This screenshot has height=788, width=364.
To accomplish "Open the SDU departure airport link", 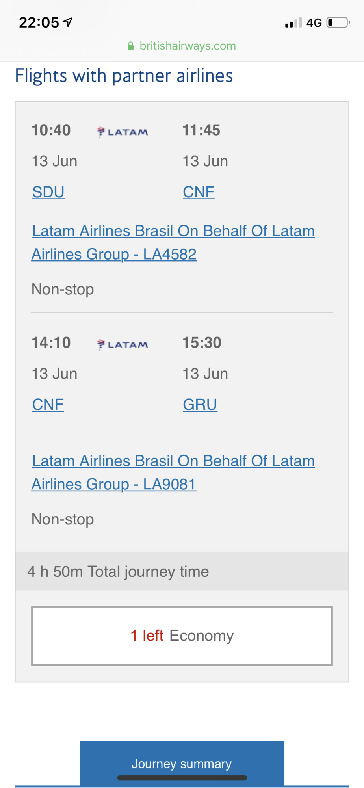I will (x=48, y=192).
